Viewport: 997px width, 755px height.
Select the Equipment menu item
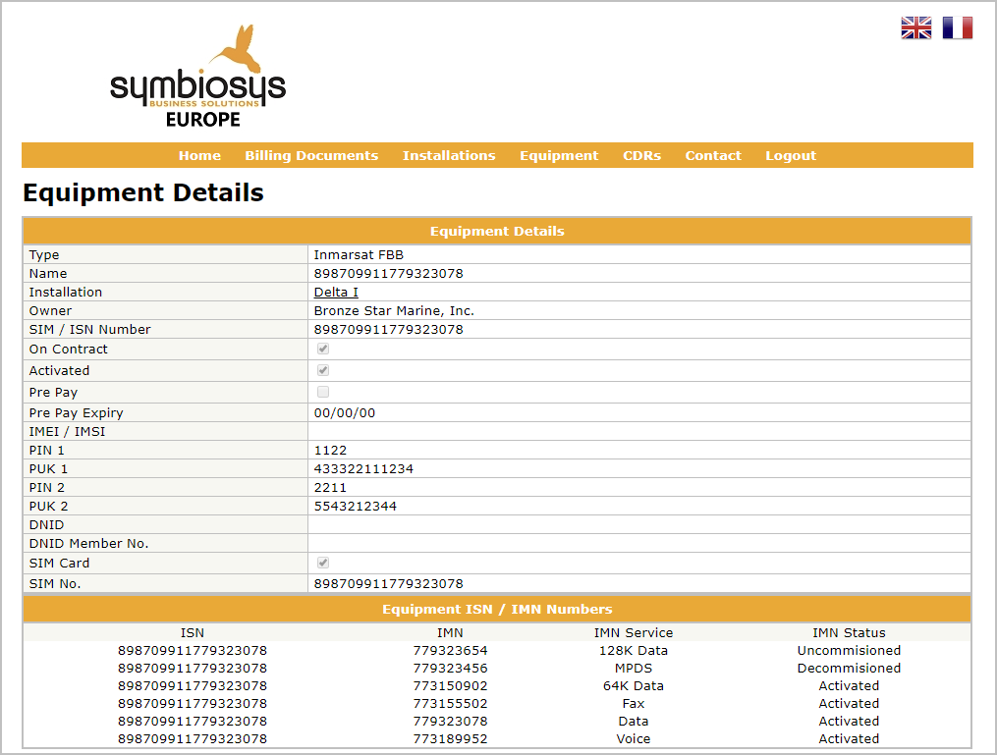[x=559, y=155]
